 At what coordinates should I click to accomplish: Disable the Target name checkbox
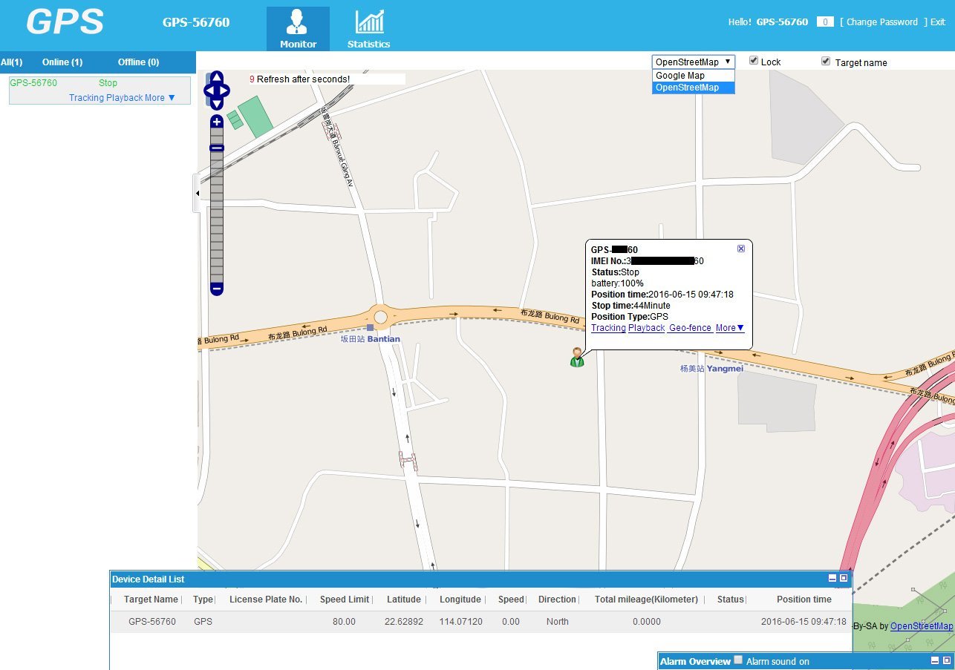(x=826, y=61)
